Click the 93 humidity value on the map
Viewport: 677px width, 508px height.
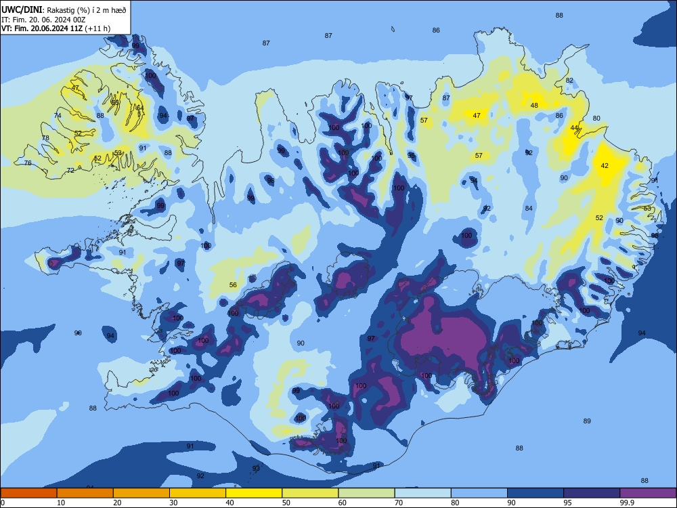point(256,468)
